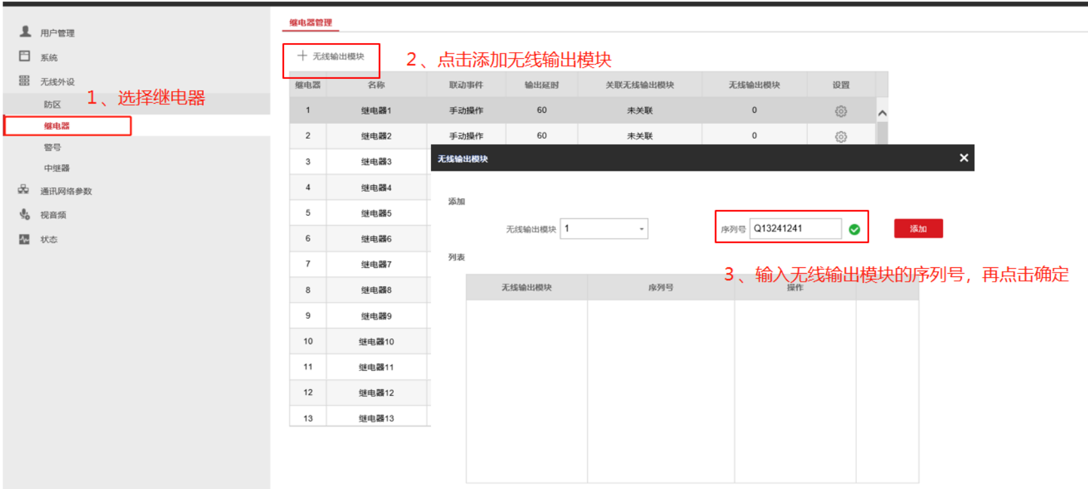Collapse the 无线外设 sidebar section
The image size is (1088, 489).
click(57, 82)
